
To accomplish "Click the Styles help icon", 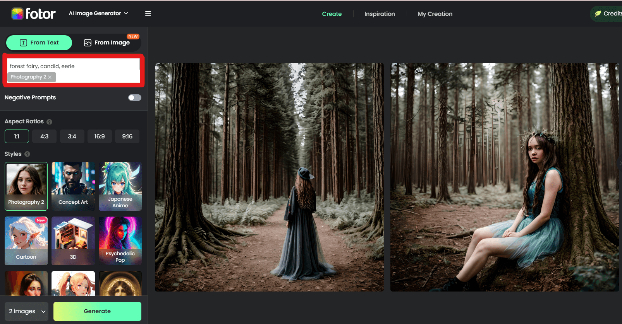I will [x=27, y=154].
